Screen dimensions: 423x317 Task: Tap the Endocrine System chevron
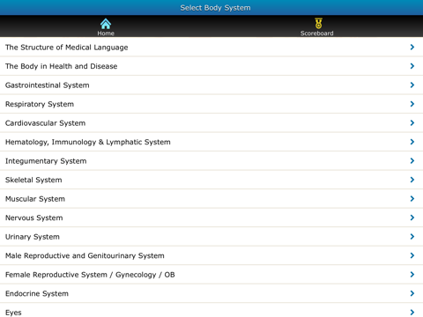[412, 293]
